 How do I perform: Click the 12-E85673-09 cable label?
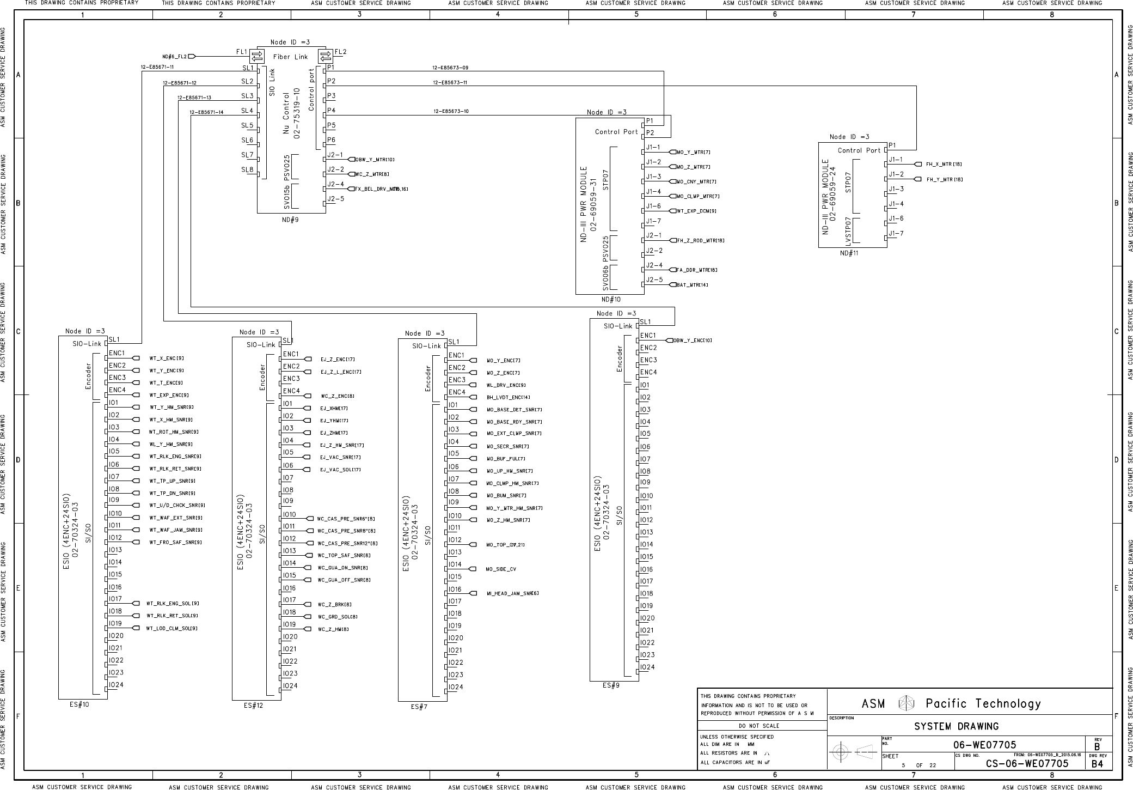[x=450, y=68]
